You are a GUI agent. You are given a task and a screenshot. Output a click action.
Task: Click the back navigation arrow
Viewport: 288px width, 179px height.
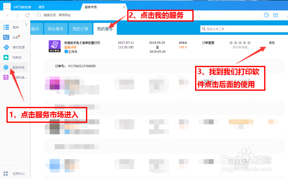pos(7,15)
